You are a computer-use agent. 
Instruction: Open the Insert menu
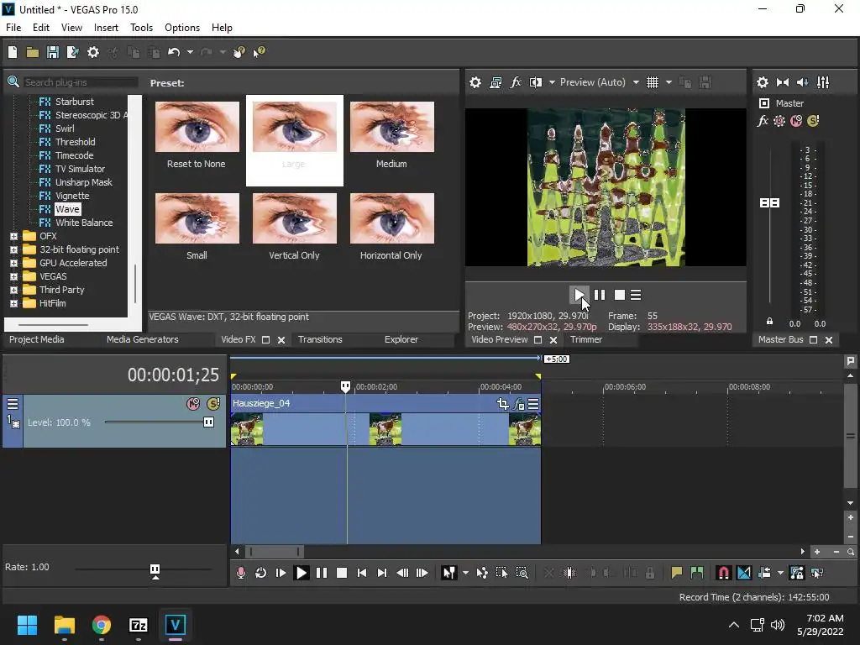point(106,28)
